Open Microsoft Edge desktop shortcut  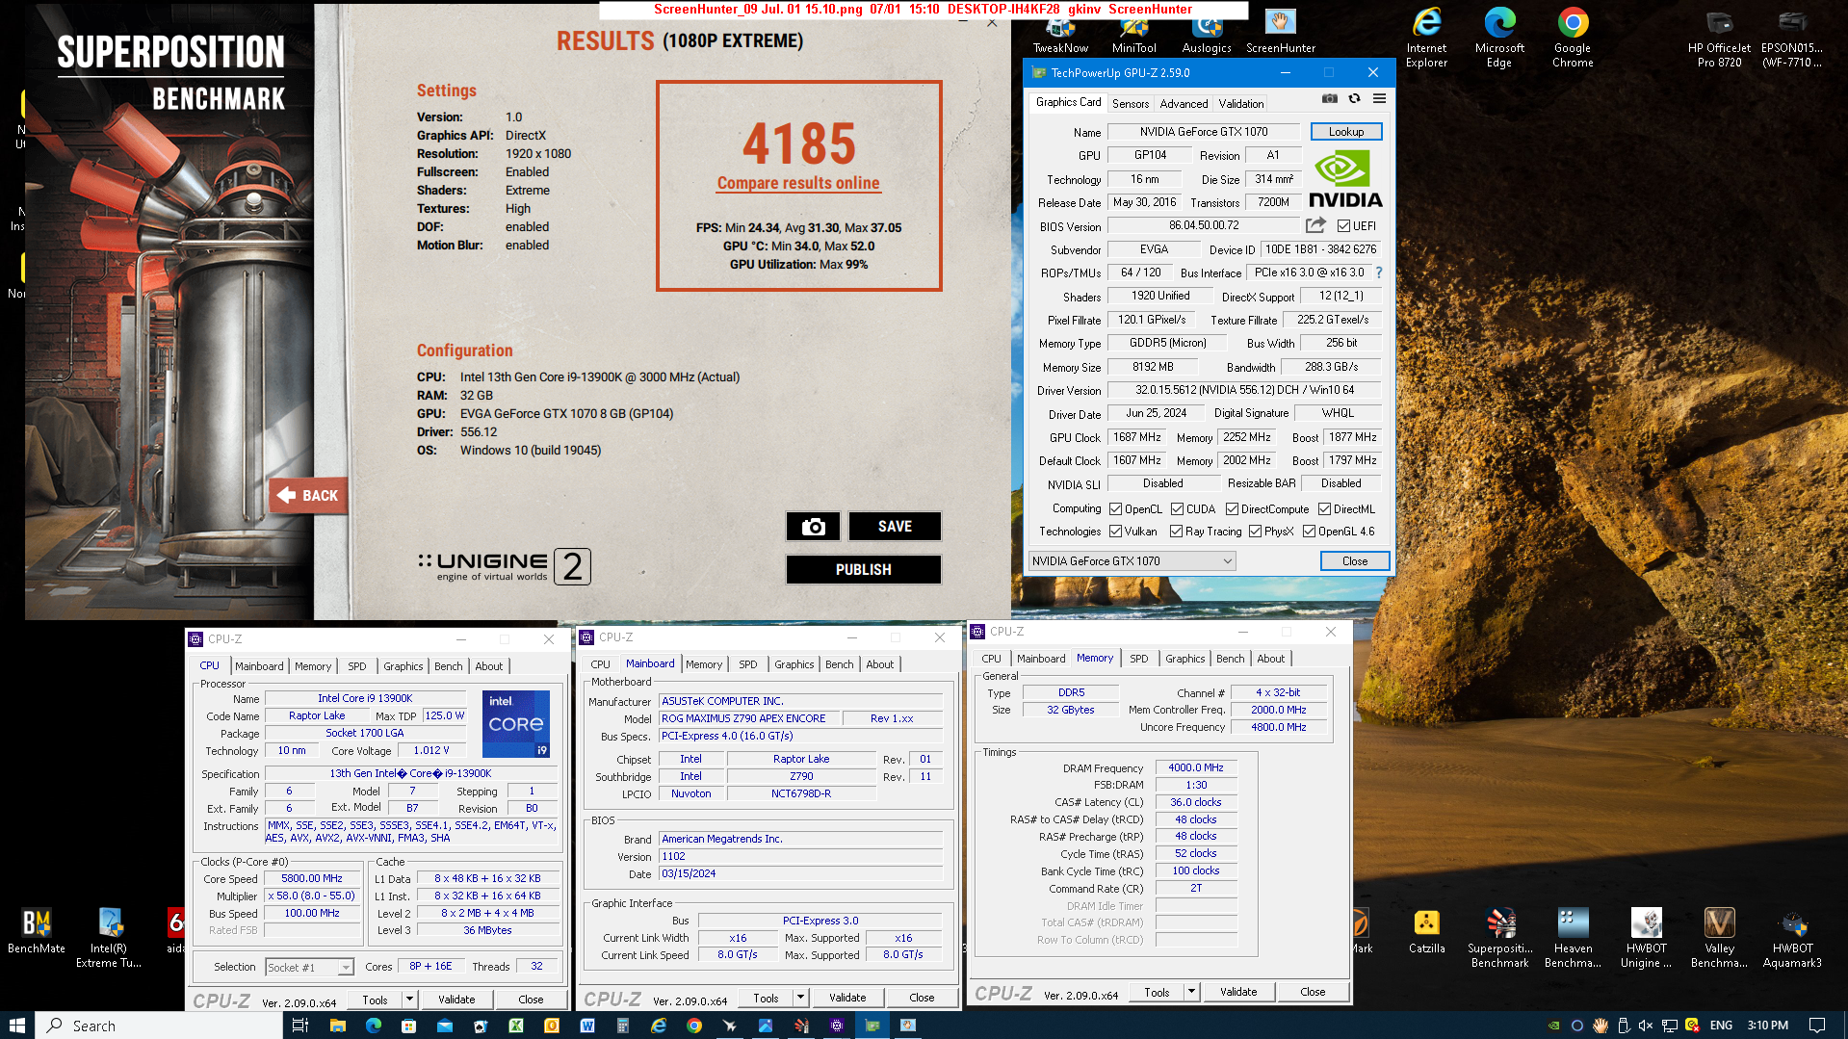[1499, 39]
